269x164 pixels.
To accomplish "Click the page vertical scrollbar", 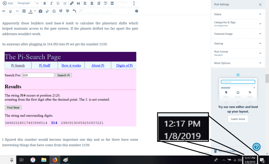I will 267,78.
